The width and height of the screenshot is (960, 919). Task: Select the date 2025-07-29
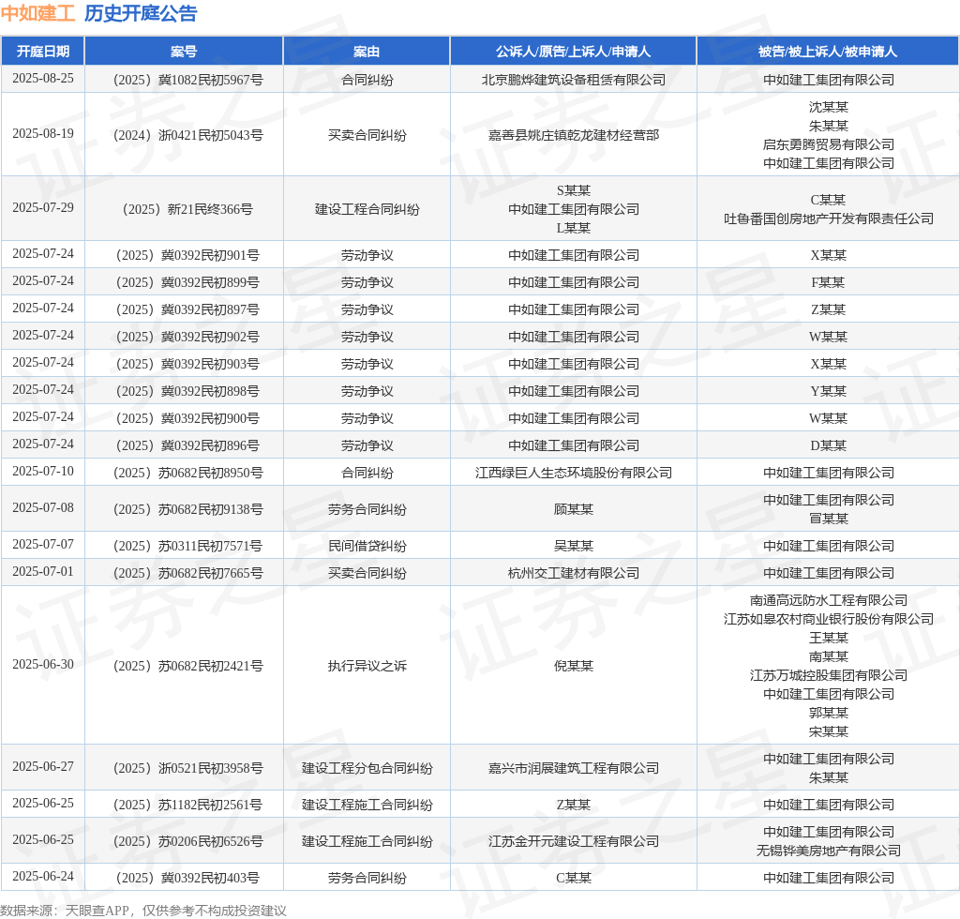pyautogui.click(x=43, y=207)
